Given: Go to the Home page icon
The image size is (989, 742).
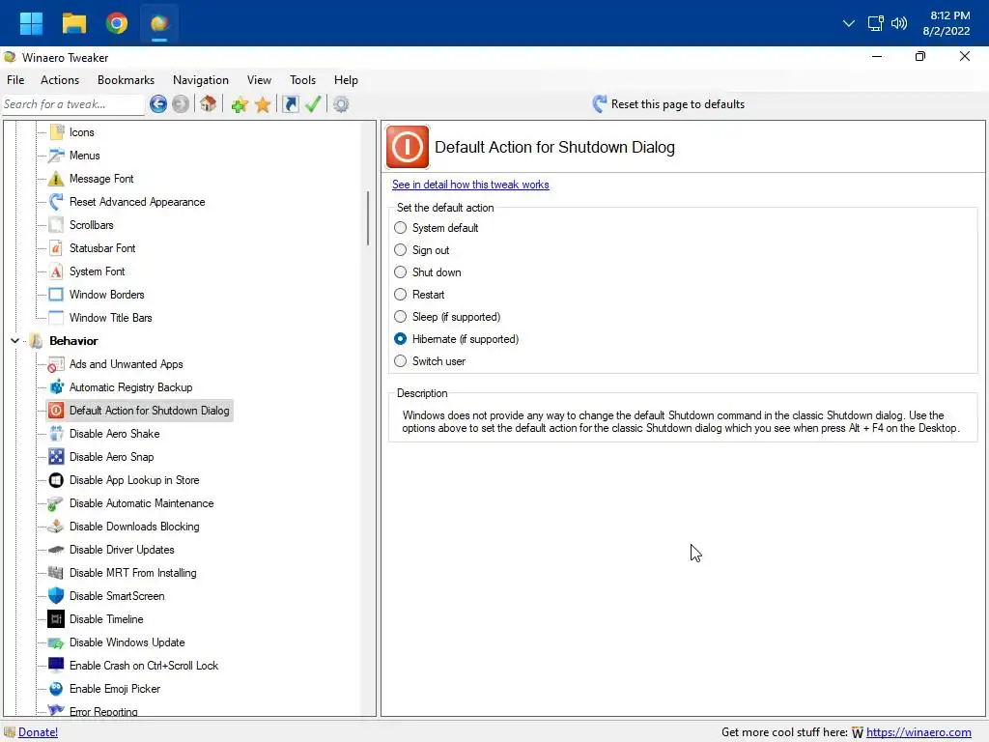Looking at the screenshot, I should pyautogui.click(x=209, y=104).
